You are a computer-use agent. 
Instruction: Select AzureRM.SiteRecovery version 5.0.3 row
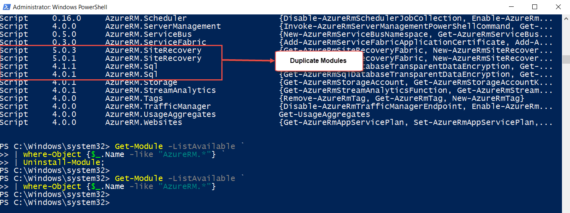pos(110,50)
